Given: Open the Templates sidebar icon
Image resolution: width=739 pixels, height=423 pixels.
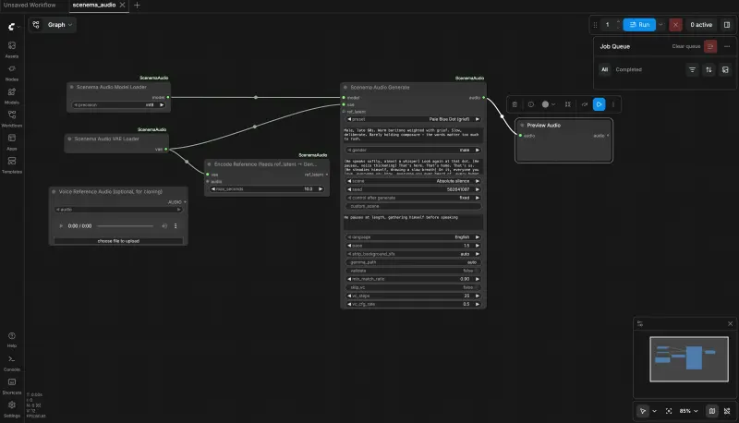Looking at the screenshot, I should [12, 164].
